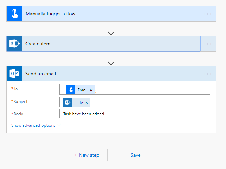This screenshot has height=169, width=226.
Task: Open the Create item ellipsis menu
Action: click(208, 44)
